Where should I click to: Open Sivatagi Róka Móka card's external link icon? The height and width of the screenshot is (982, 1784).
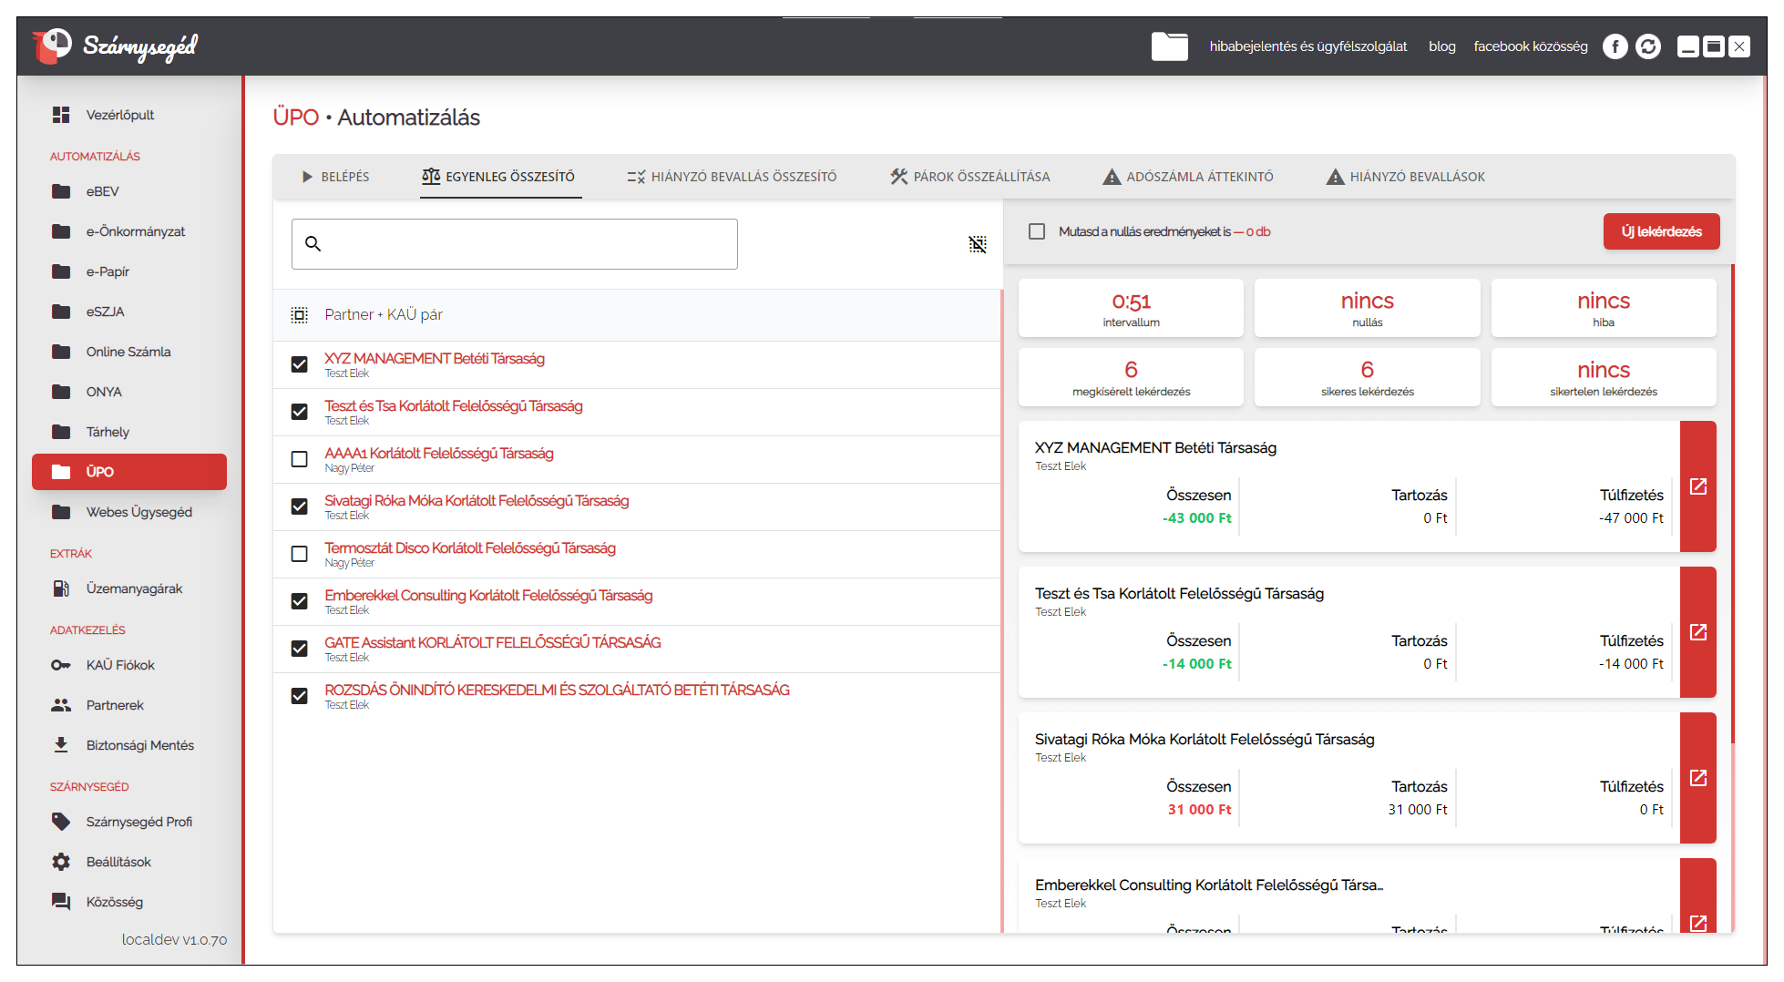(1697, 778)
